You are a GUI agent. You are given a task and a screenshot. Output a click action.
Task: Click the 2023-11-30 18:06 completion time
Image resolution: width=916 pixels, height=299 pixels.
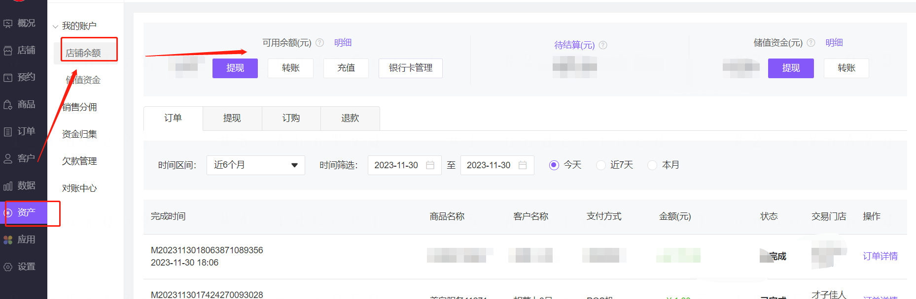(x=184, y=263)
